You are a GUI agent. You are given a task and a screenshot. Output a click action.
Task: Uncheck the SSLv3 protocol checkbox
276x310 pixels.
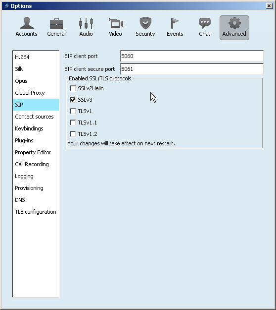coord(73,100)
